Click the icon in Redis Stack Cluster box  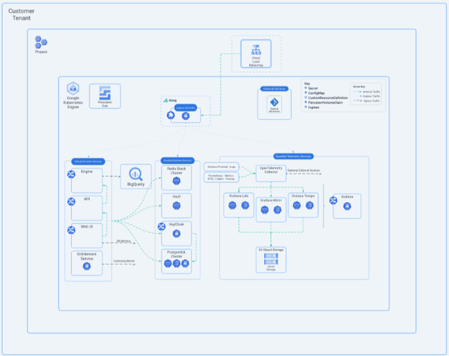pyautogui.click(x=176, y=181)
